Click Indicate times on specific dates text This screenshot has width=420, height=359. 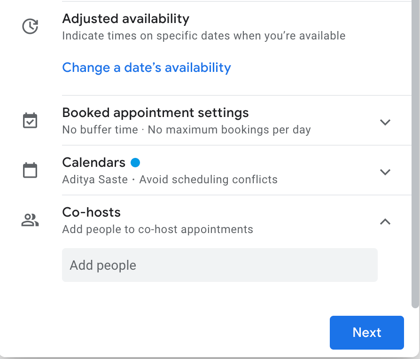pyautogui.click(x=204, y=36)
